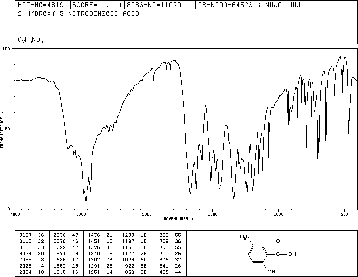Click the TRANSMITTANCE axis title
Image resolution: width=358 pixels, height=277 pixels.
[2, 129]
